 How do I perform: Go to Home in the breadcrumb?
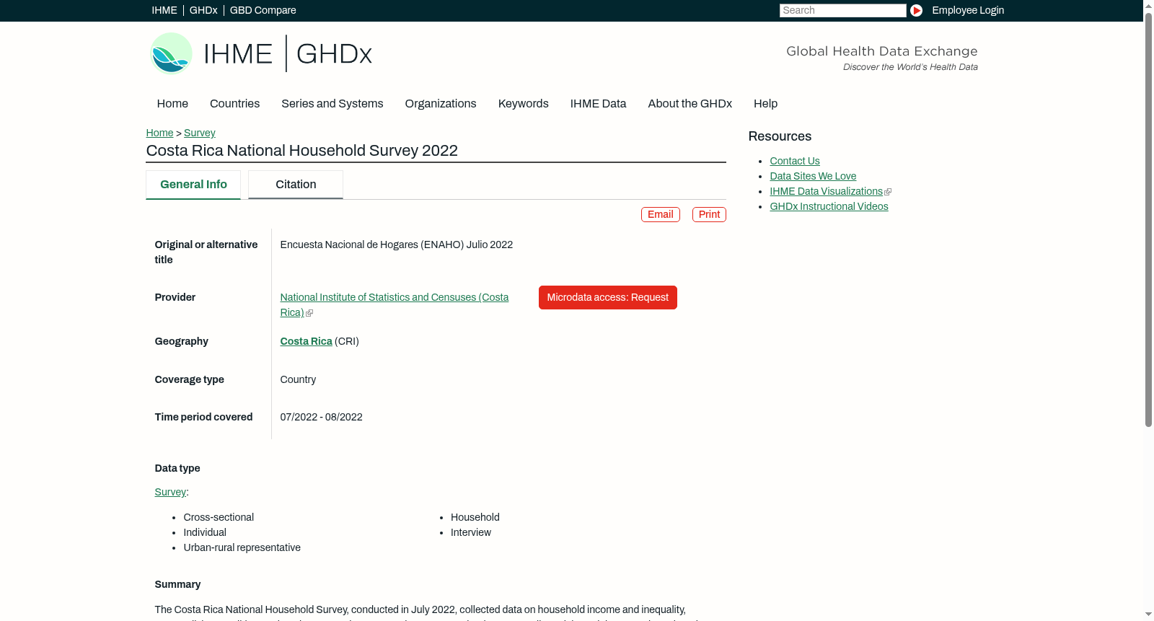point(159,133)
